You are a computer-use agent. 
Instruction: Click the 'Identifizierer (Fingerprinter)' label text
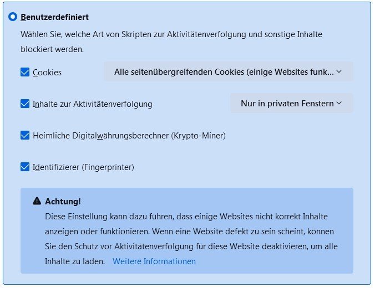[83, 167]
